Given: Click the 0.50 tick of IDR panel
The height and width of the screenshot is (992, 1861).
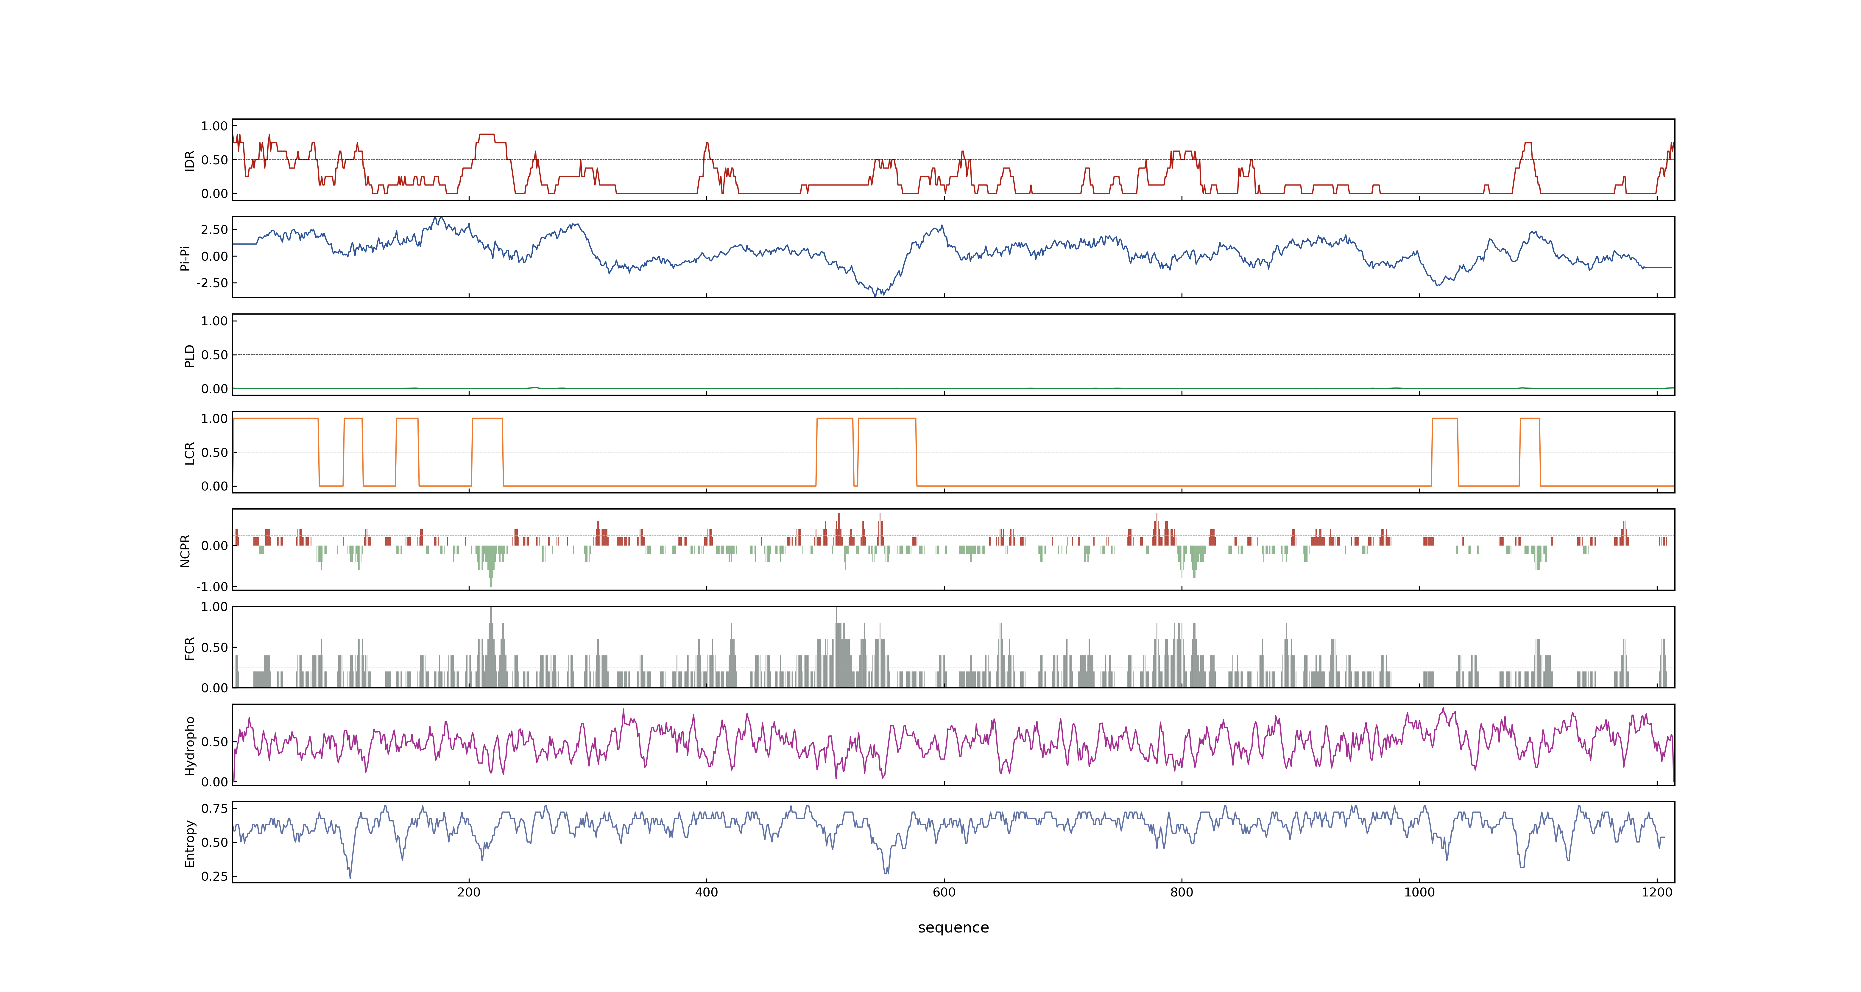Looking at the screenshot, I should [215, 160].
